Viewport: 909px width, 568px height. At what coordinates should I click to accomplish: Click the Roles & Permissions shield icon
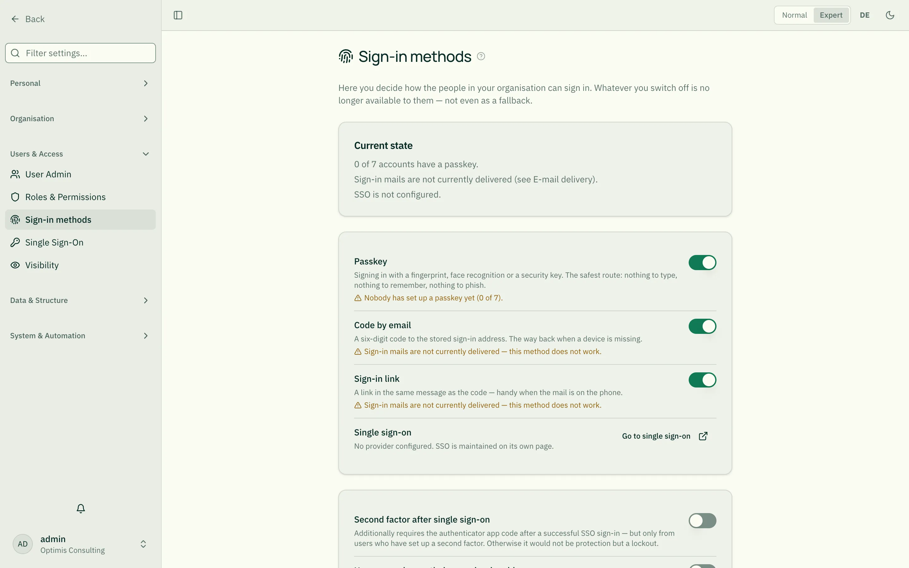pyautogui.click(x=15, y=197)
